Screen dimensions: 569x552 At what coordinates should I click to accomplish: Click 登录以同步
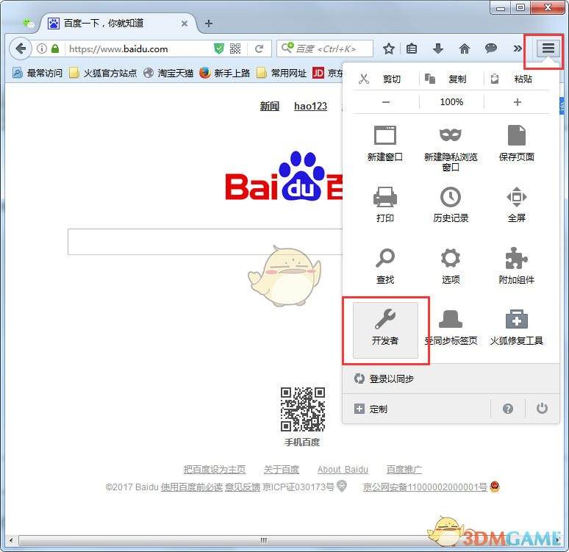(x=451, y=379)
